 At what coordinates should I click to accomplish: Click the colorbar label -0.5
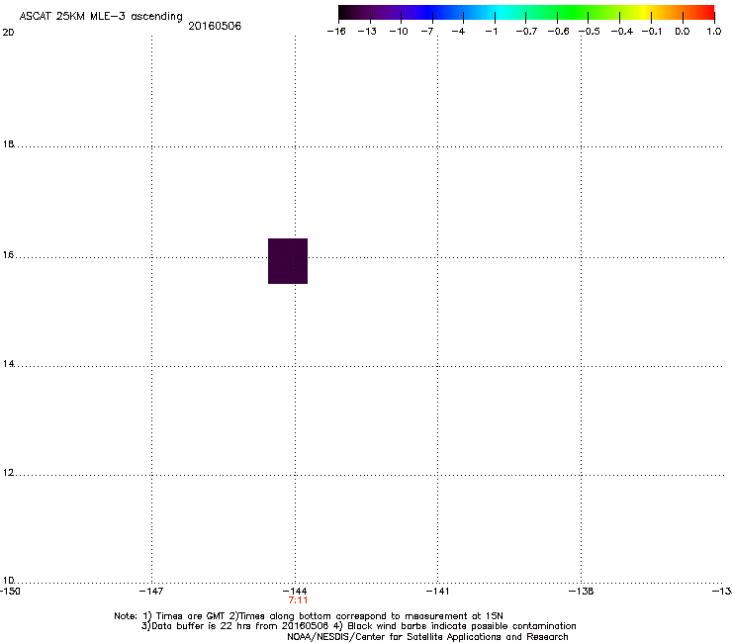coord(590,32)
